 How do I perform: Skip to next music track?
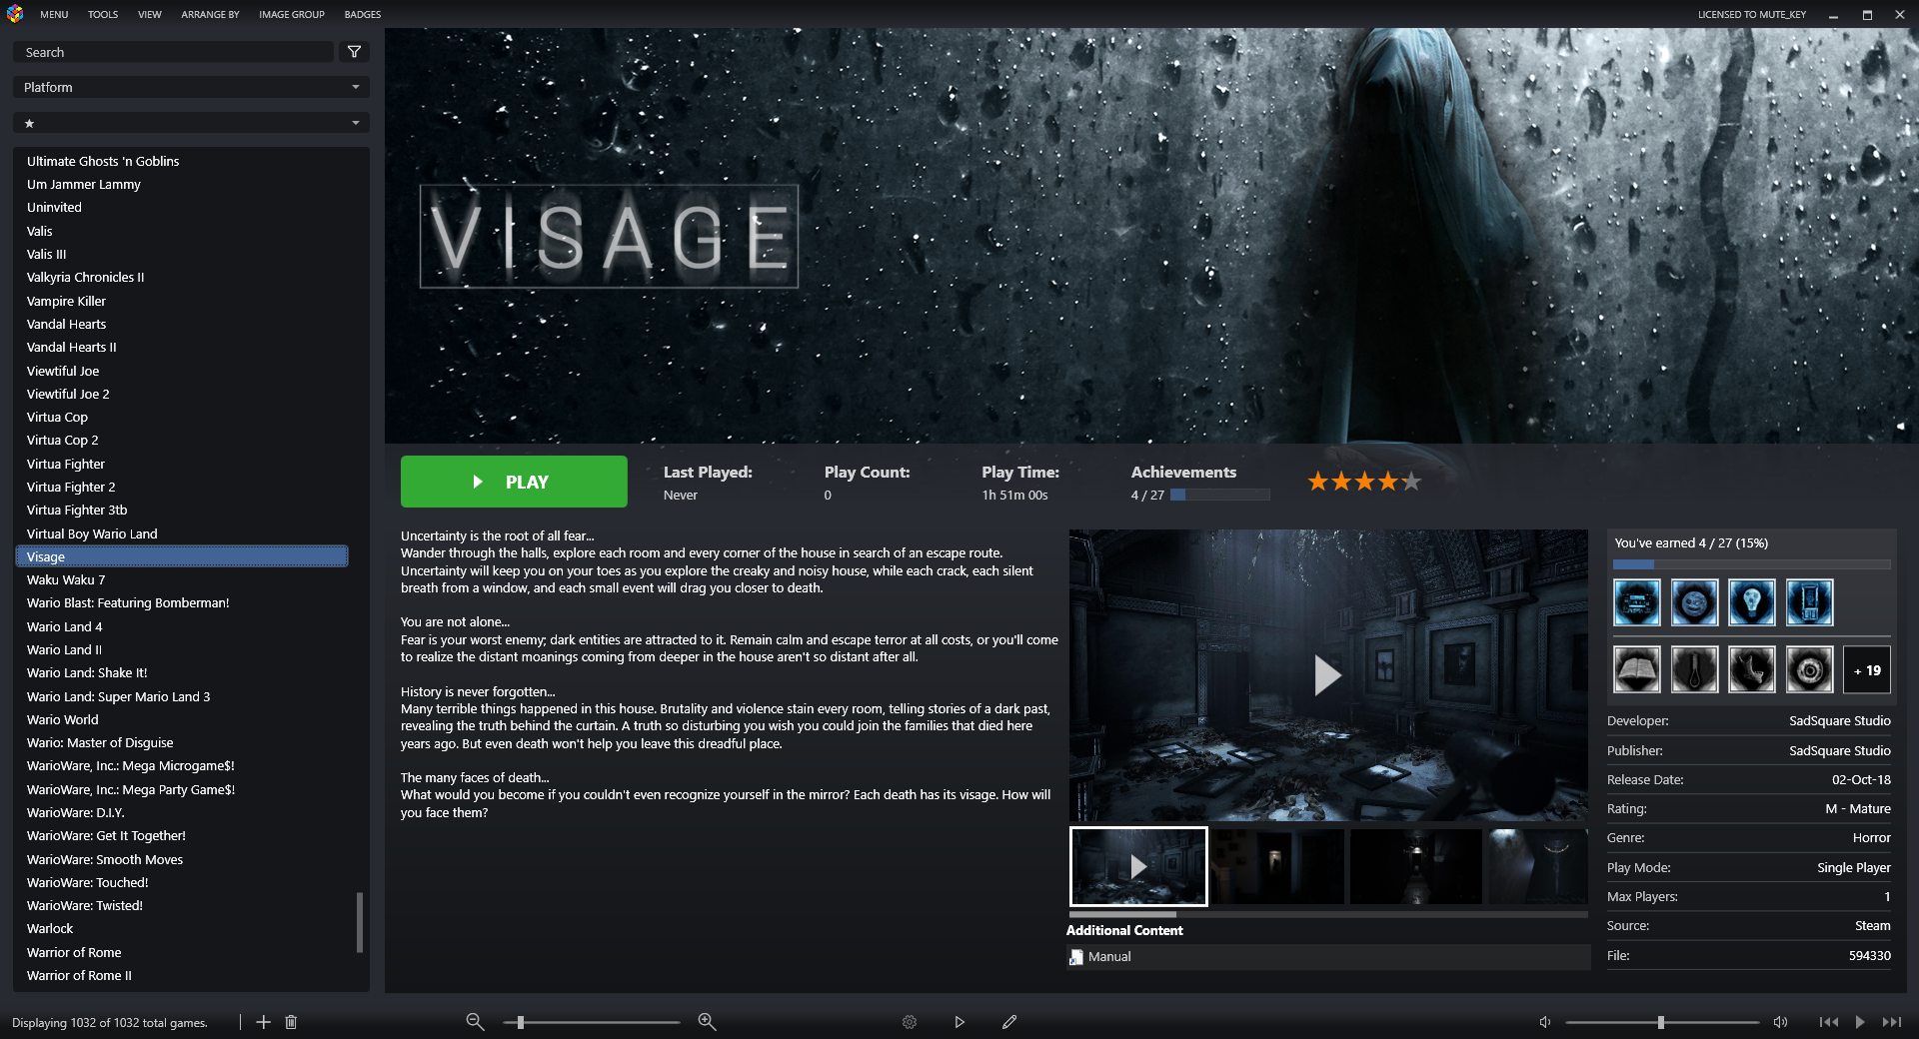tap(1892, 1022)
